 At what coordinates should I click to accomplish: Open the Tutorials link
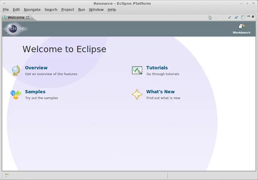point(157,68)
